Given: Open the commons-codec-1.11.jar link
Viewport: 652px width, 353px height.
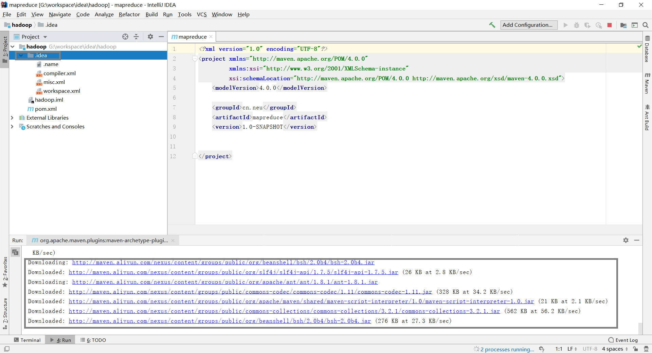Looking at the screenshot, I should coord(250,292).
